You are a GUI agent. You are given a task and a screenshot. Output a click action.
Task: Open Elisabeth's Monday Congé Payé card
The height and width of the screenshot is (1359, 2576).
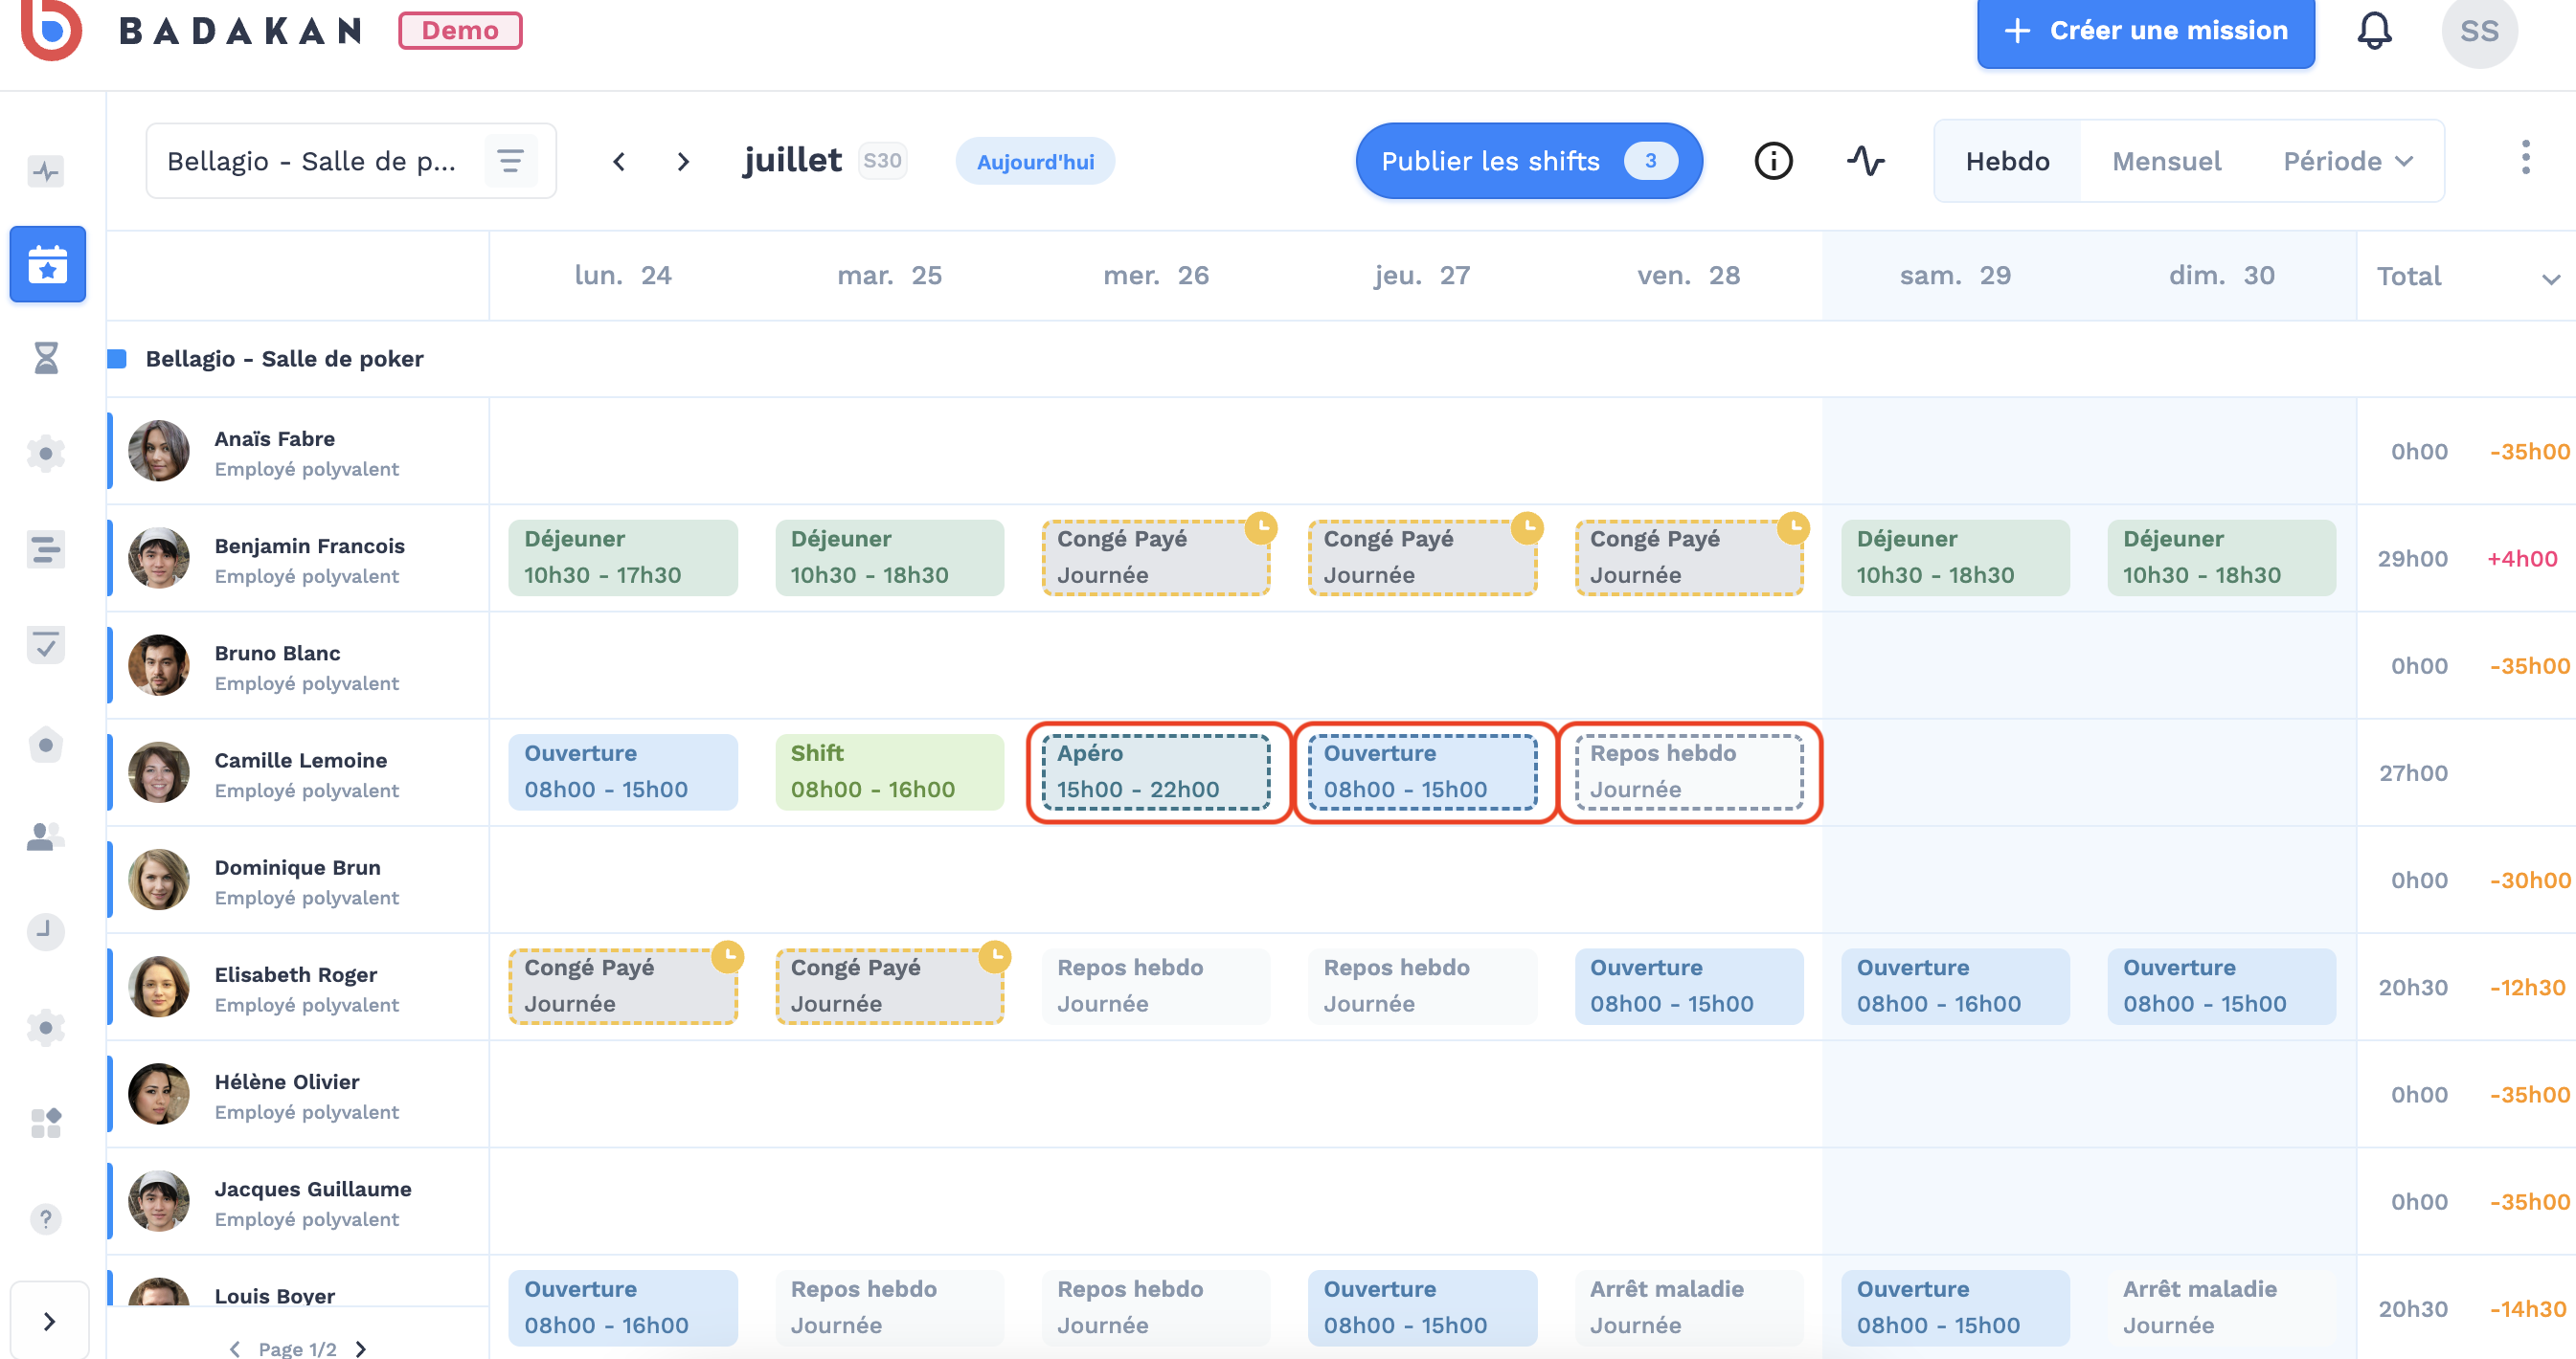[x=623, y=986]
